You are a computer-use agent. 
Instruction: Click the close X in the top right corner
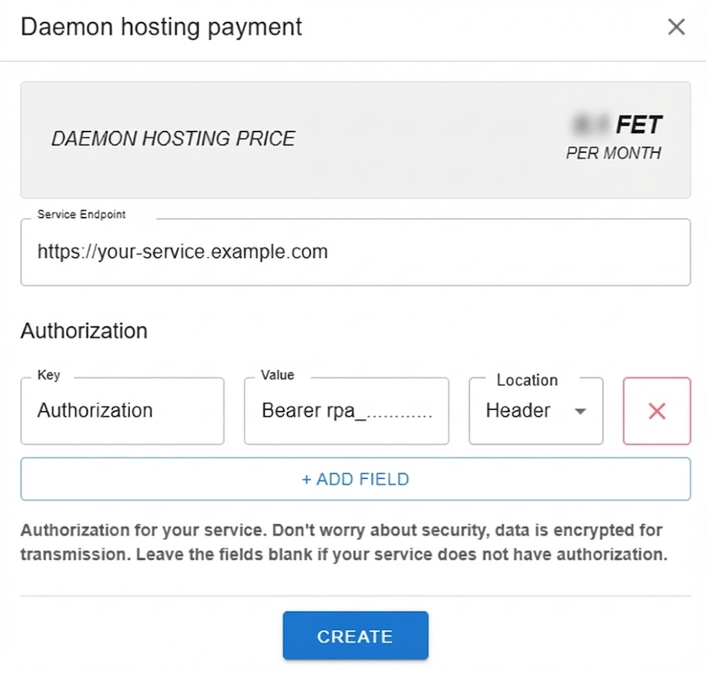(x=676, y=26)
